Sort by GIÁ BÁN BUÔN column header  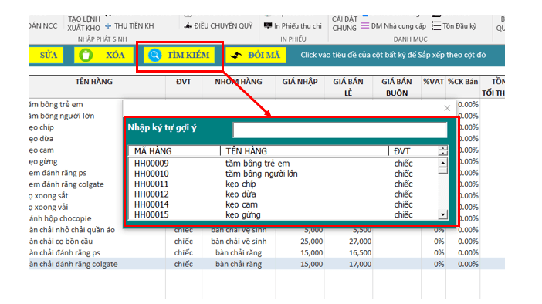click(397, 87)
